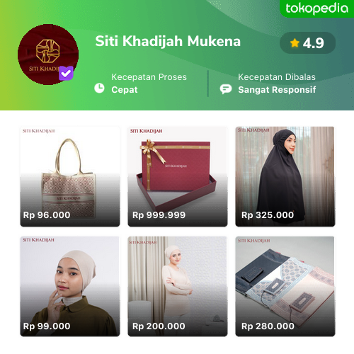Open the Siti Khadijah Mukena store name
Screen dimensions: 354x354
[x=168, y=41]
